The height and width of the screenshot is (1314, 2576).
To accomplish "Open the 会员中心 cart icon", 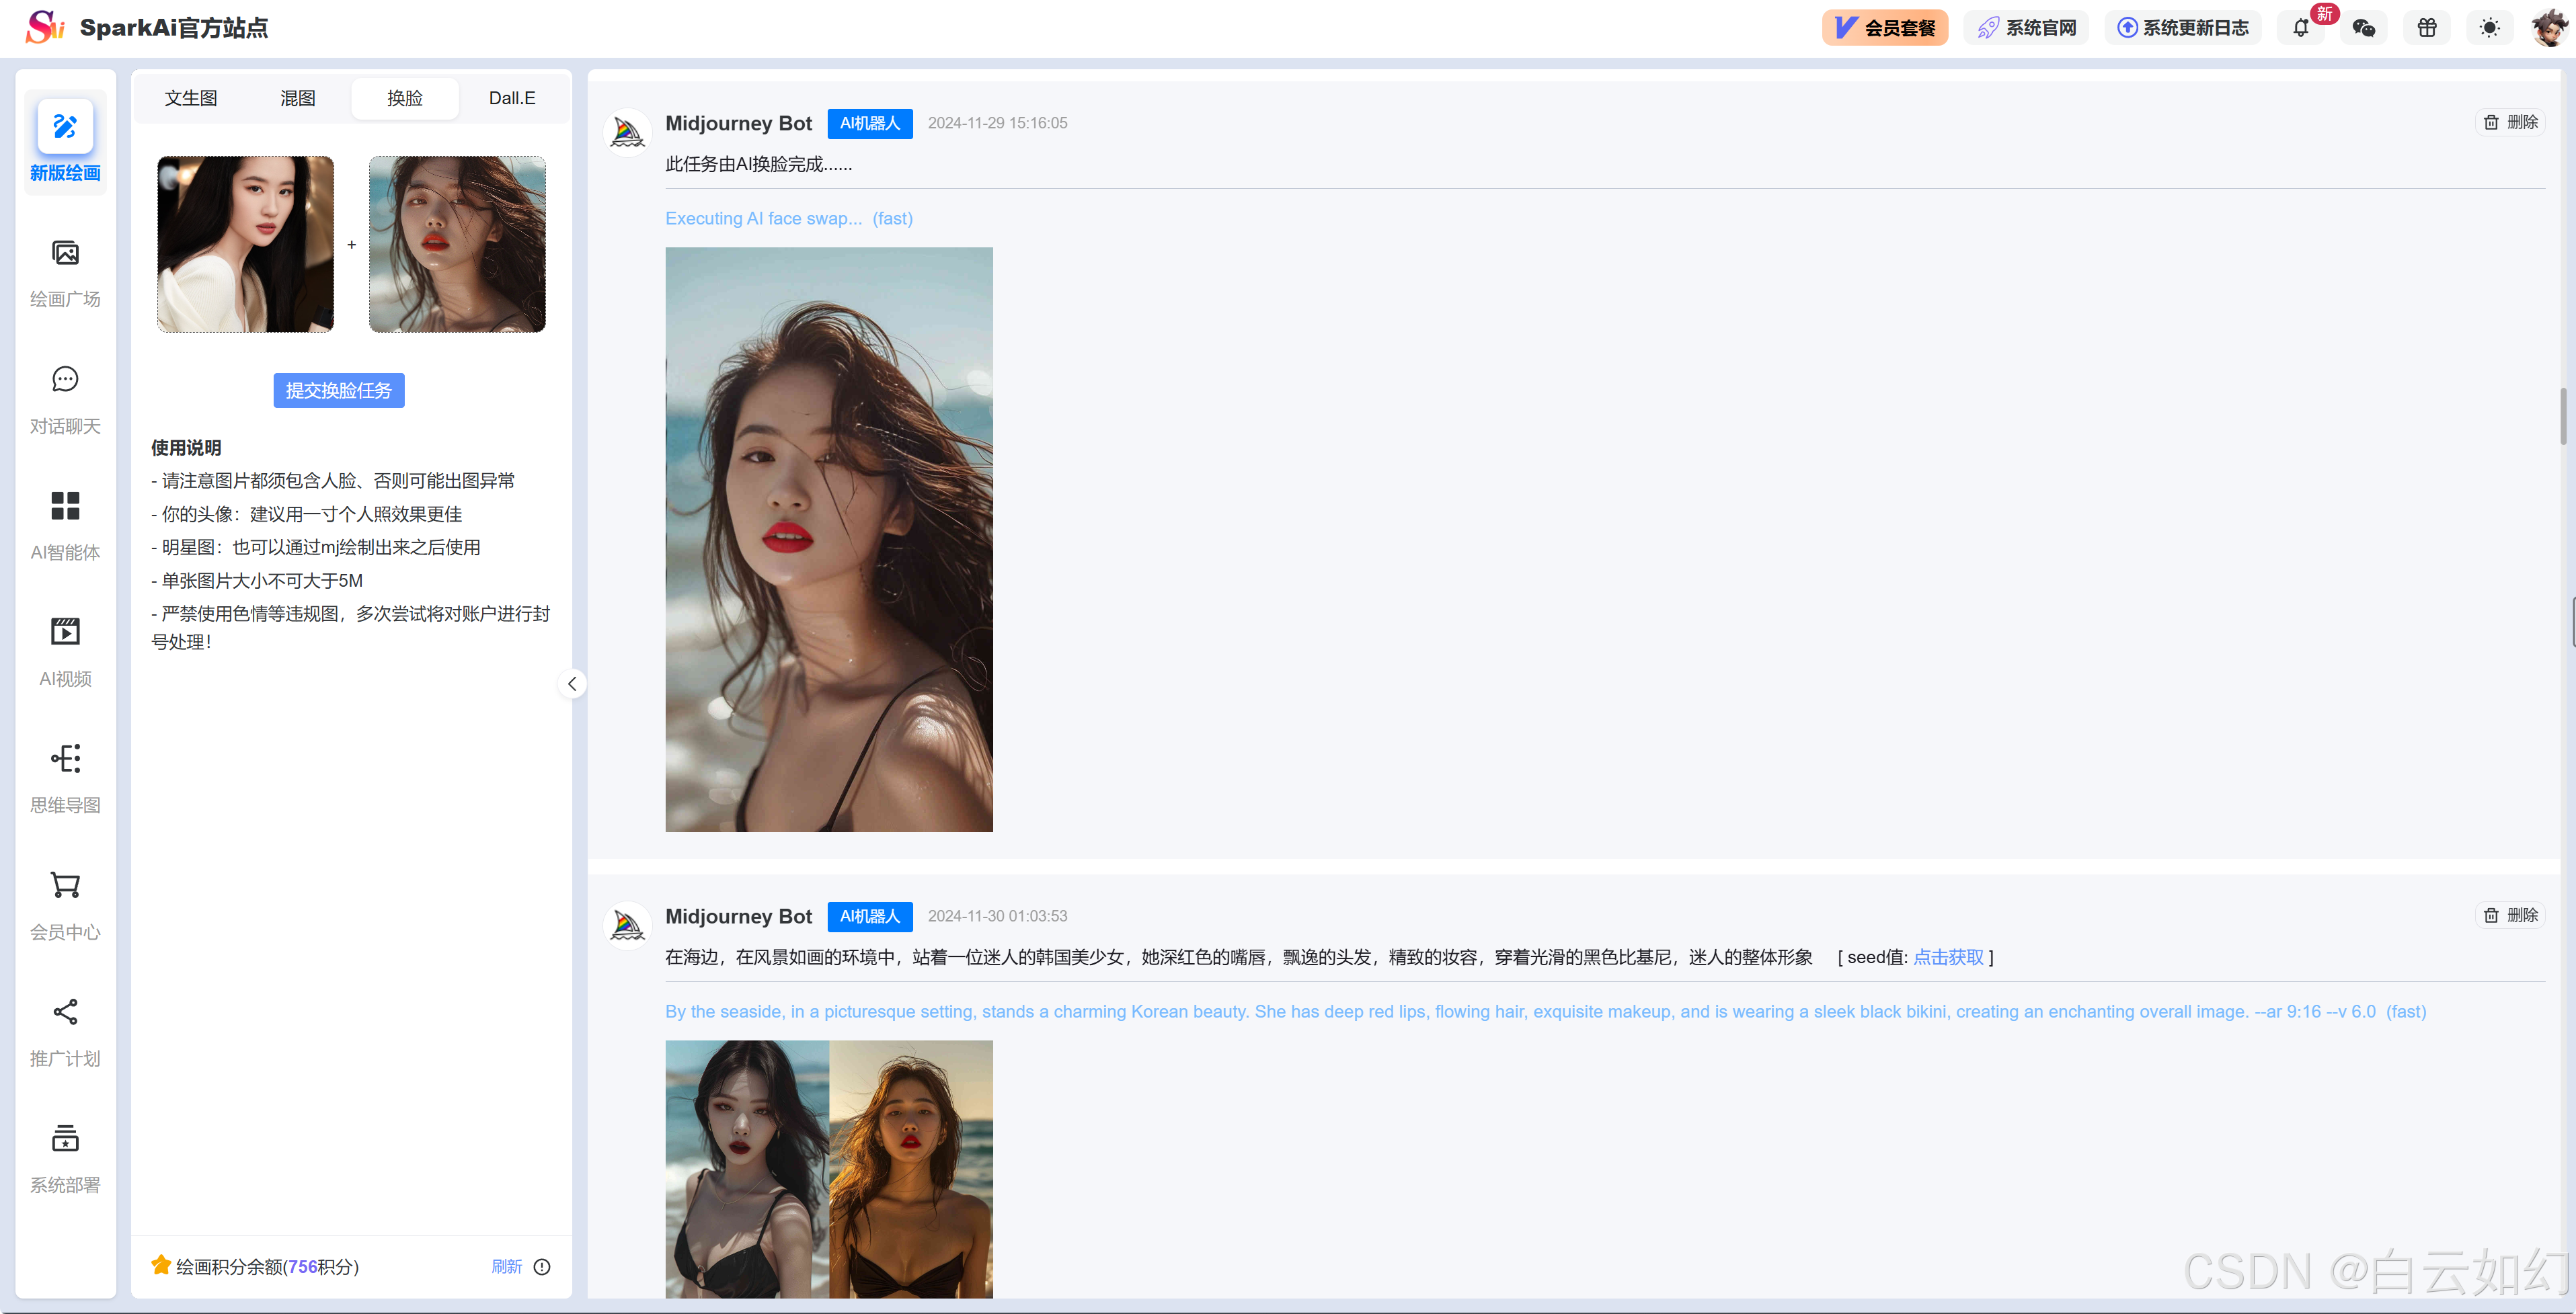I will tap(65, 885).
